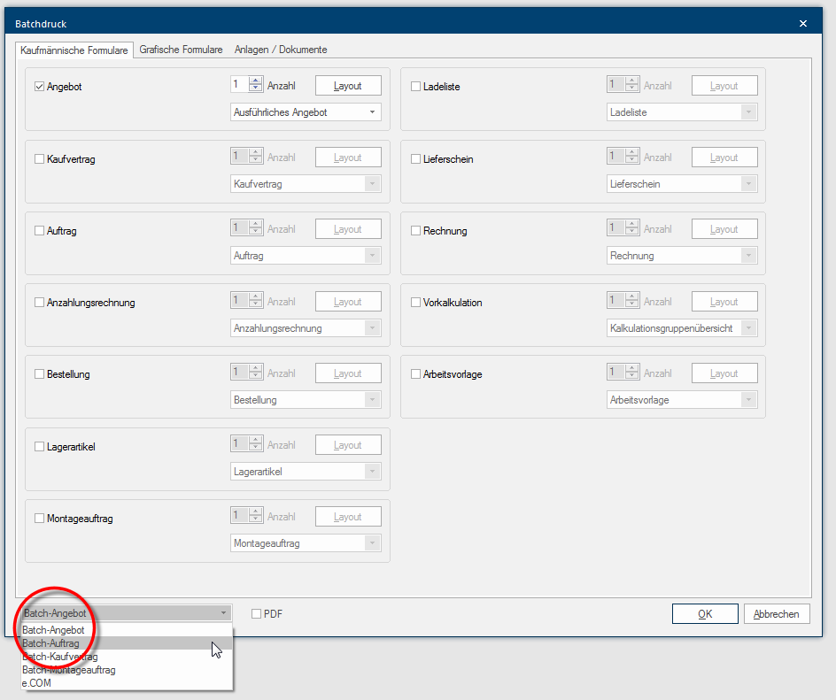Close the Batchdruck dialog window
836x700 pixels.
802,24
